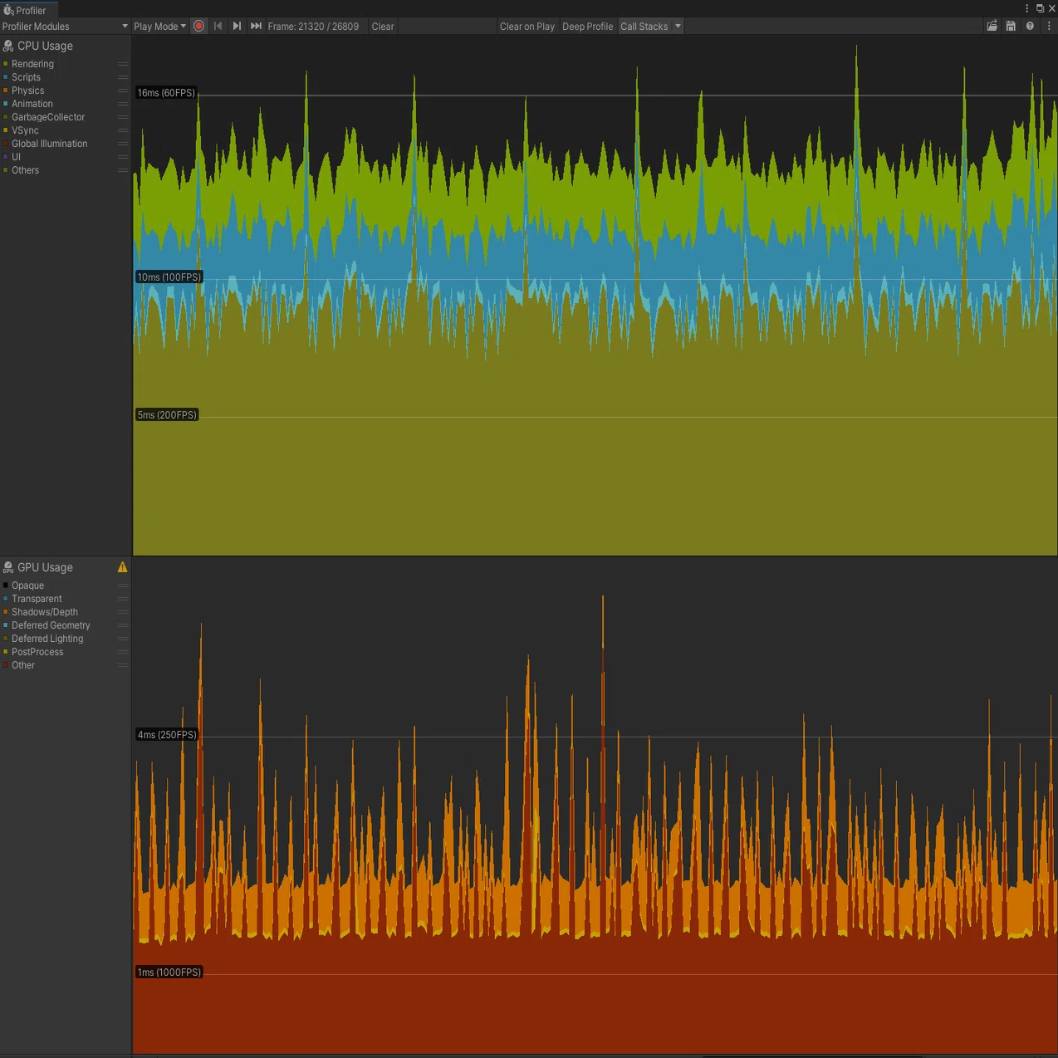The image size is (1058, 1058).
Task: Go to previous frame
Action: click(x=218, y=26)
